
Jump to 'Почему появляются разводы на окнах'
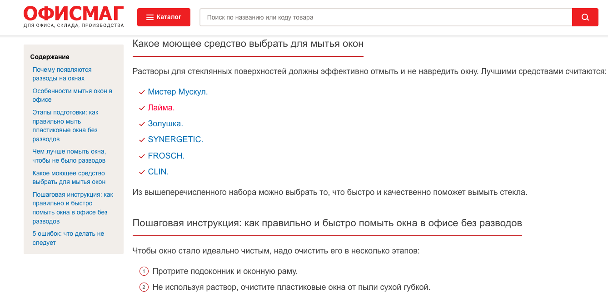click(62, 74)
